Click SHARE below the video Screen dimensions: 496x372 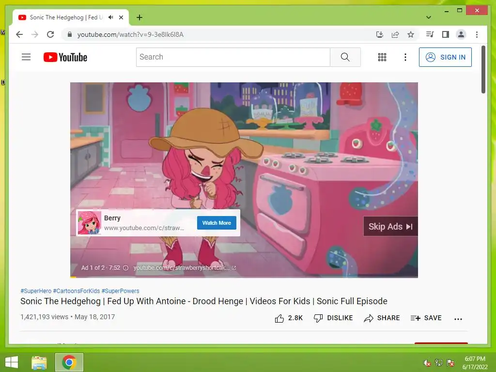[382, 318]
